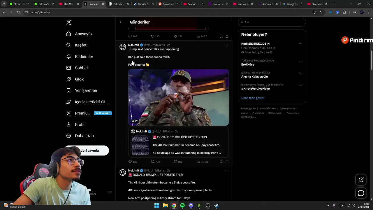Open Spotify from the taskbar

point(182,205)
